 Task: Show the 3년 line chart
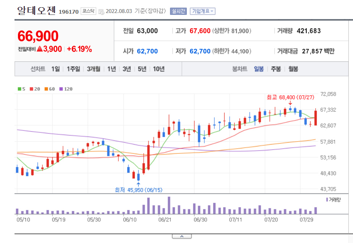pyautogui.click(x=127, y=69)
